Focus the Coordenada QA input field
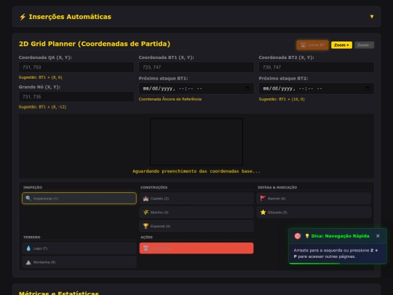This screenshot has height=295, width=393. [76, 67]
